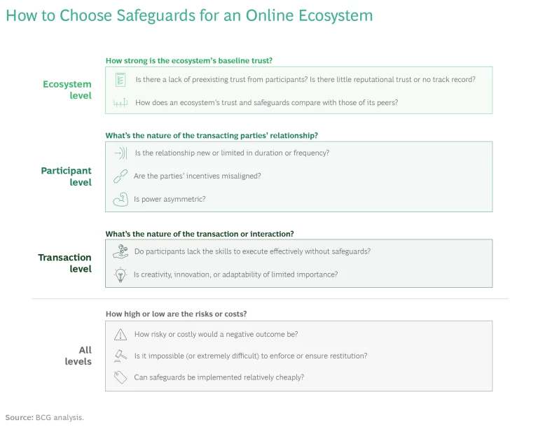538x439 pixels.
Task: Click the lightbulb icon beside the creativity question
Action: 120,274
